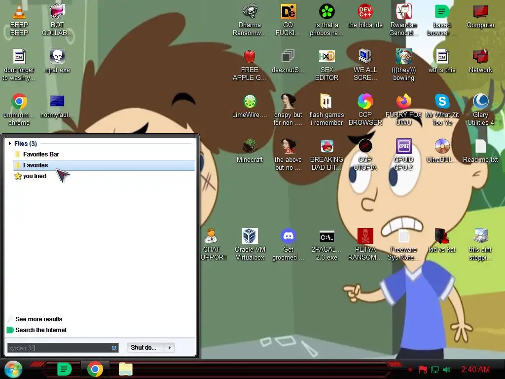
Task: Open the 'the above but no' icon
Action: pos(288,146)
